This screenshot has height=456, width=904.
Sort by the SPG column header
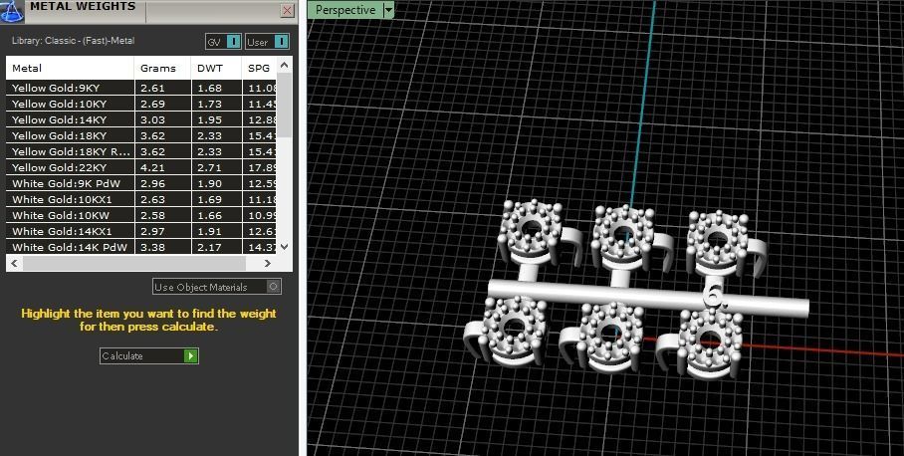(x=260, y=68)
